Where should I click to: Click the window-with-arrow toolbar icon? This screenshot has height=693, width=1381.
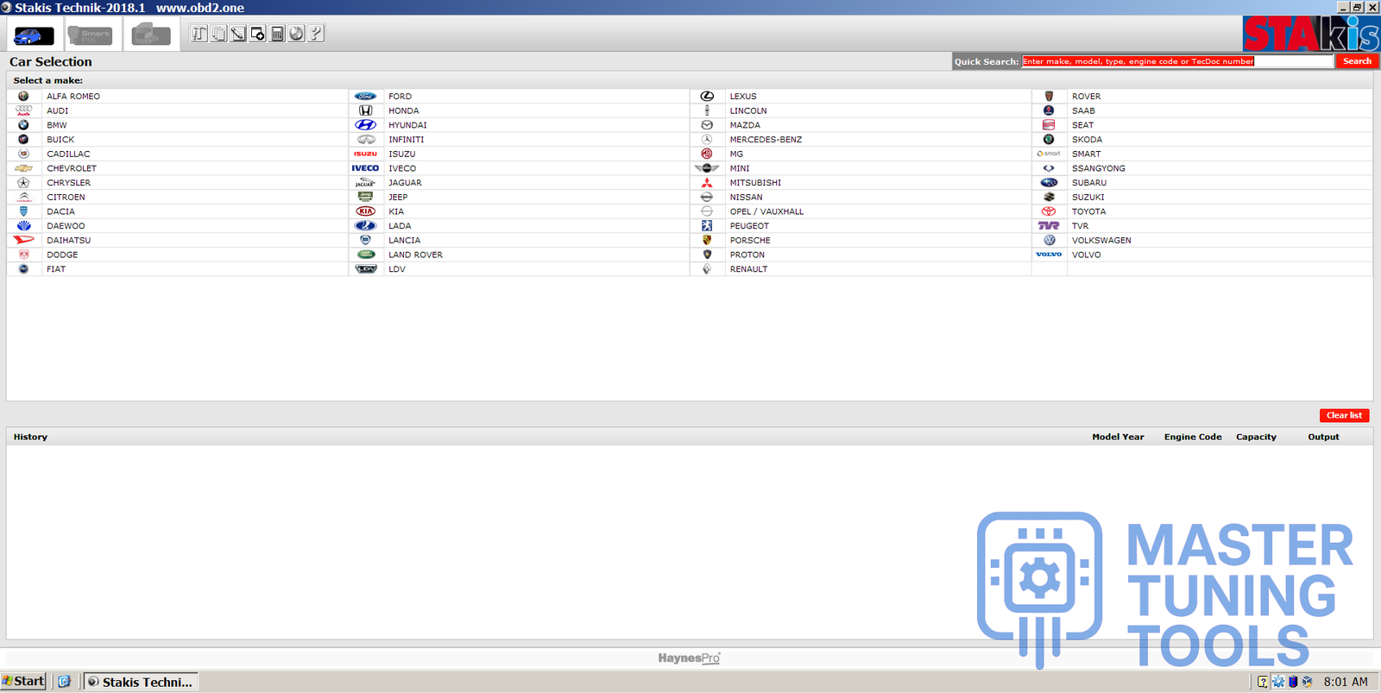tap(257, 34)
